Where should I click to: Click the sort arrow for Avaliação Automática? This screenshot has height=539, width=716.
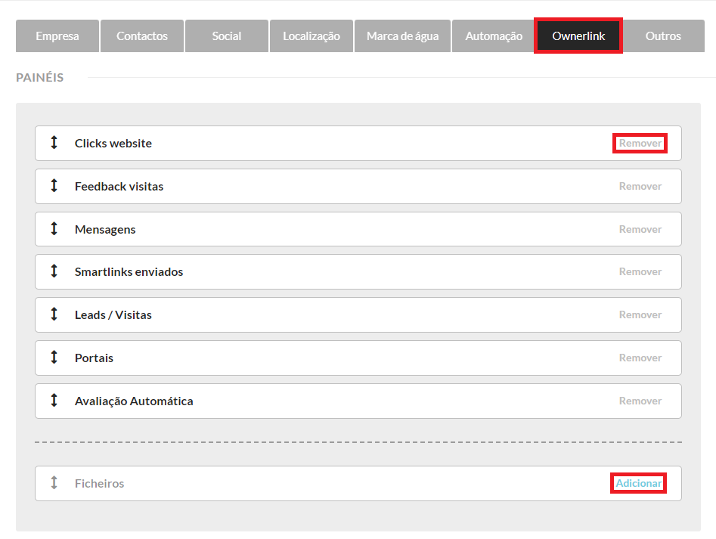coord(54,401)
